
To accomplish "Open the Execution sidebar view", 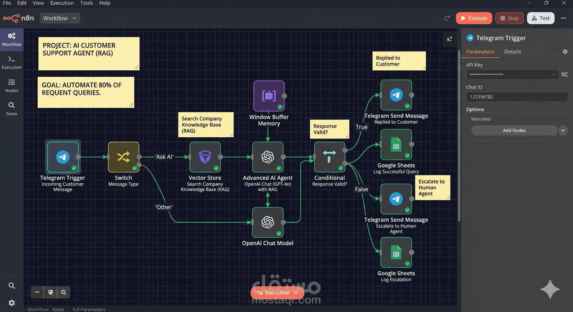I will 11,63.
